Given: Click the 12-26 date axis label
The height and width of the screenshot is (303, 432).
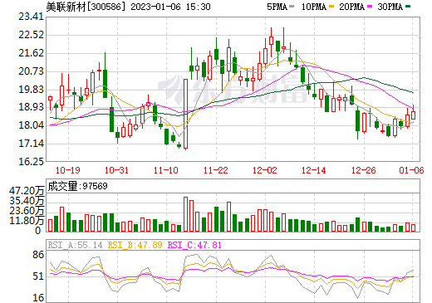Looking at the screenshot, I should [x=364, y=170].
